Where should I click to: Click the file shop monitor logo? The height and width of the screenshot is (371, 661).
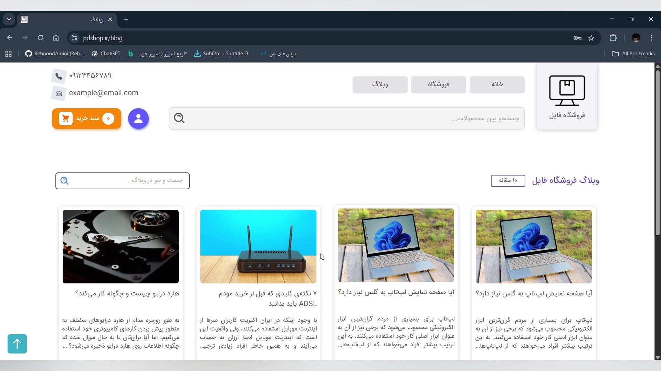click(567, 91)
